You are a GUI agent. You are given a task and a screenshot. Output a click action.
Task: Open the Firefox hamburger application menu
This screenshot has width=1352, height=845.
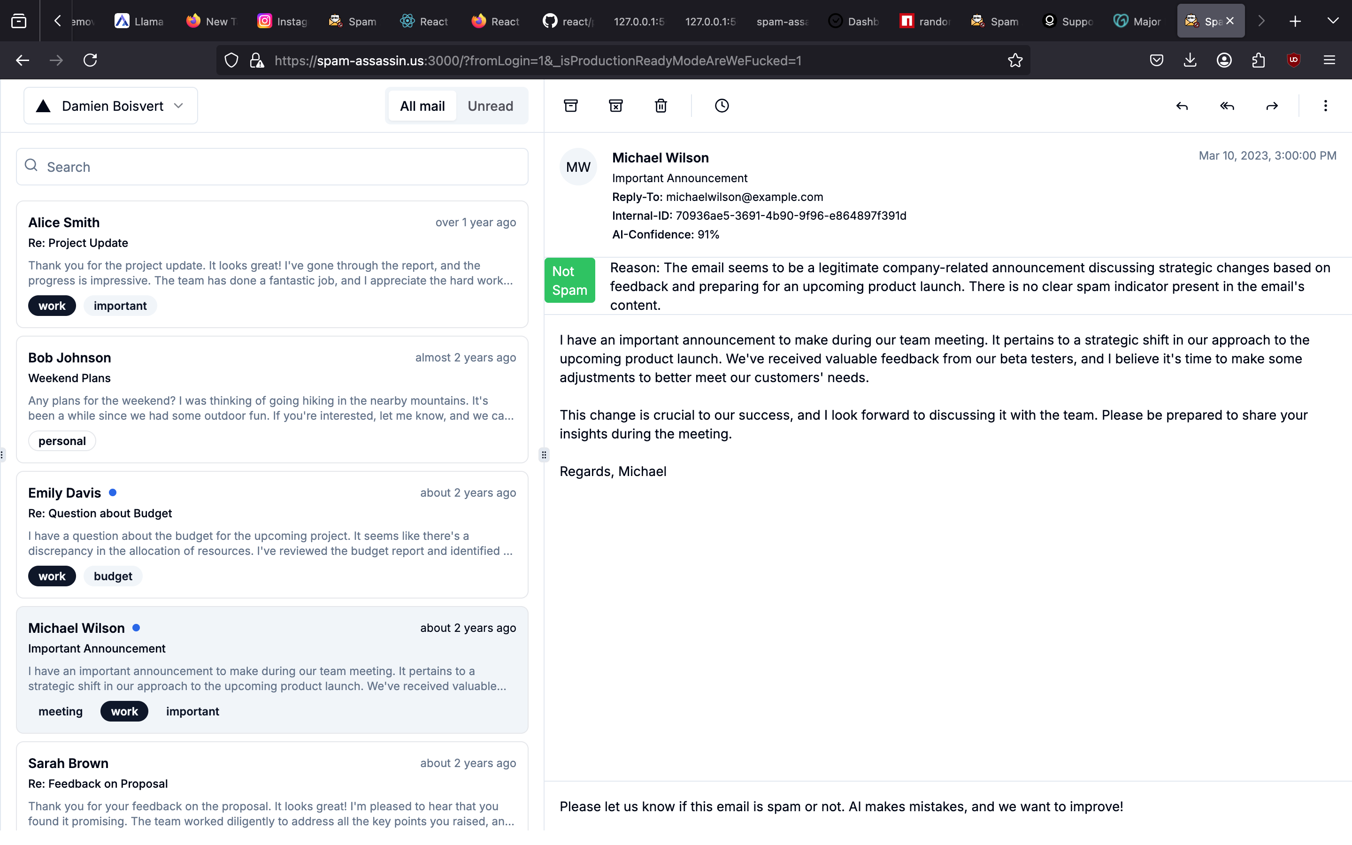click(1329, 61)
